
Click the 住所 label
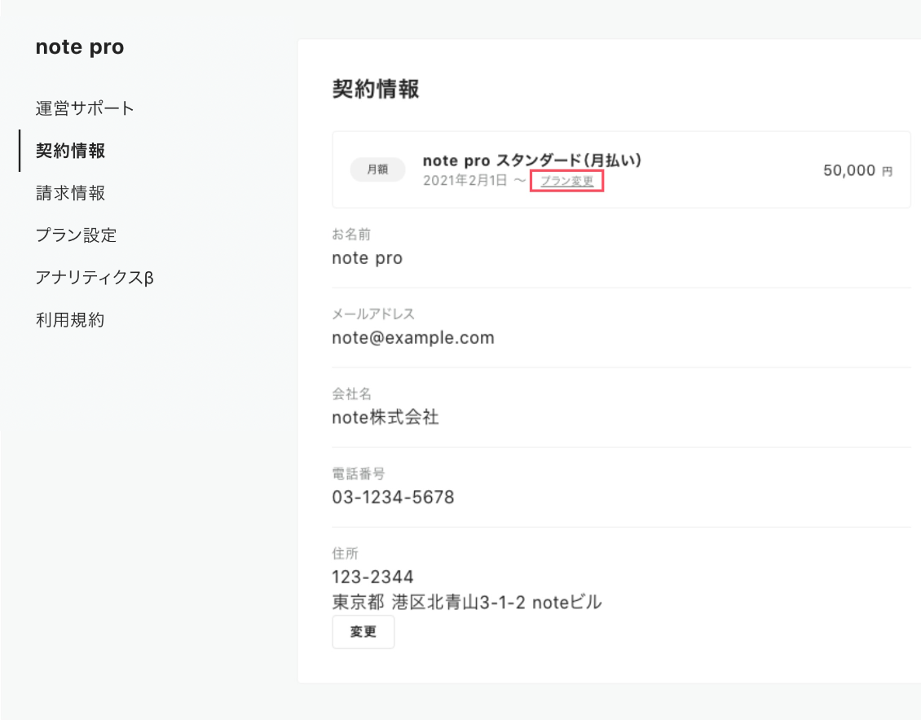[345, 553]
